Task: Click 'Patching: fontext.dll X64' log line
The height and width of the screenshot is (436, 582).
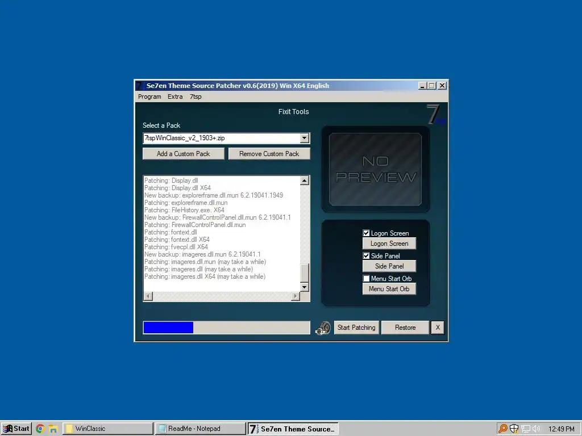Action: 177,240
